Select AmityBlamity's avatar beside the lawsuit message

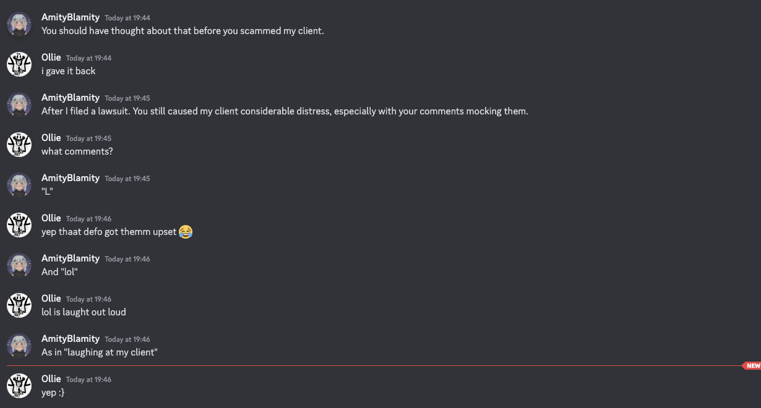[19, 104]
